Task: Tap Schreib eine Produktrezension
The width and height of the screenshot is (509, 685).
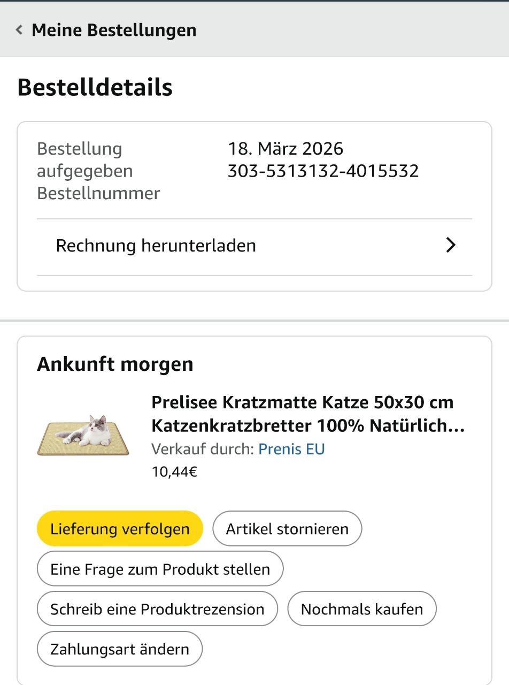Action: coord(157,609)
